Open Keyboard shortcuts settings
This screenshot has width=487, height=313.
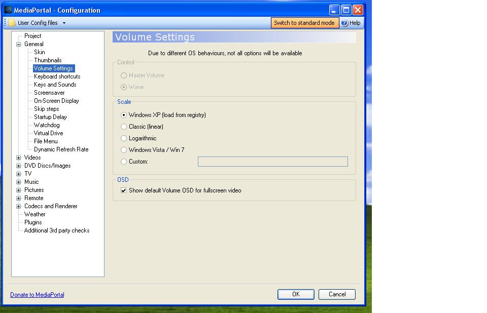(x=57, y=76)
